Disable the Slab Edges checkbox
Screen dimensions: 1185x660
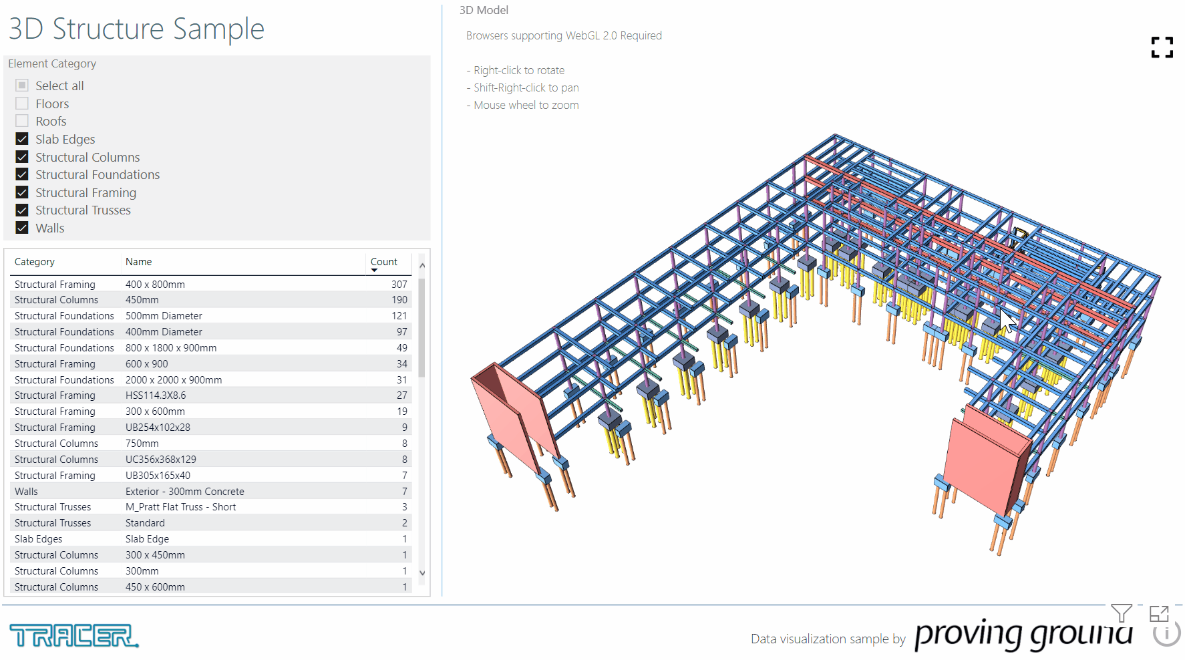click(21, 139)
